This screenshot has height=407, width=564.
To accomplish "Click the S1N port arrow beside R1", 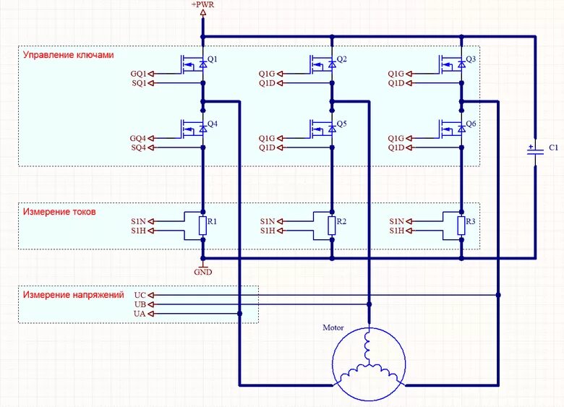I will [x=151, y=221].
